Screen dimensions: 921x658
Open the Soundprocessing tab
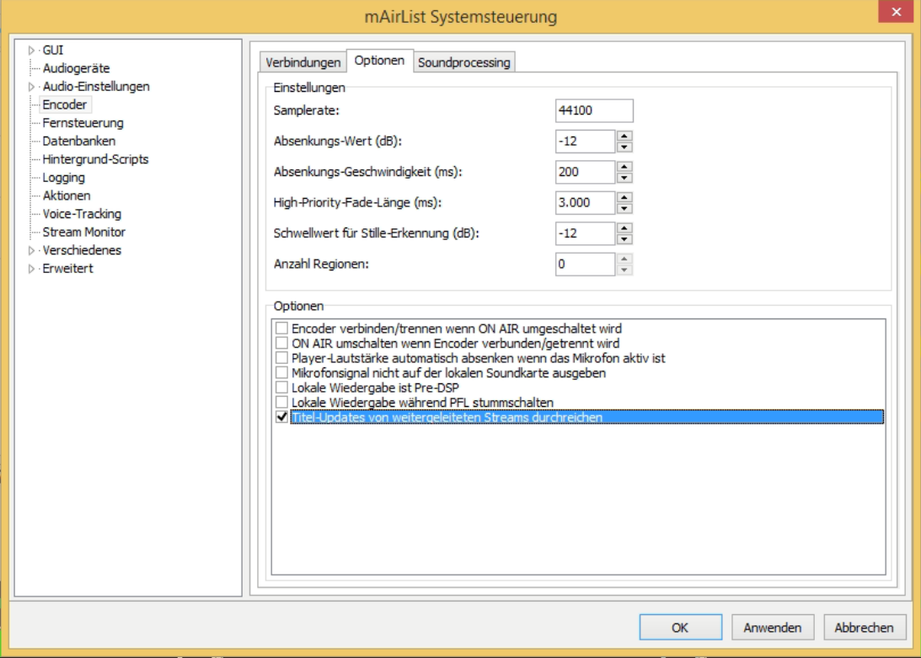tap(463, 62)
